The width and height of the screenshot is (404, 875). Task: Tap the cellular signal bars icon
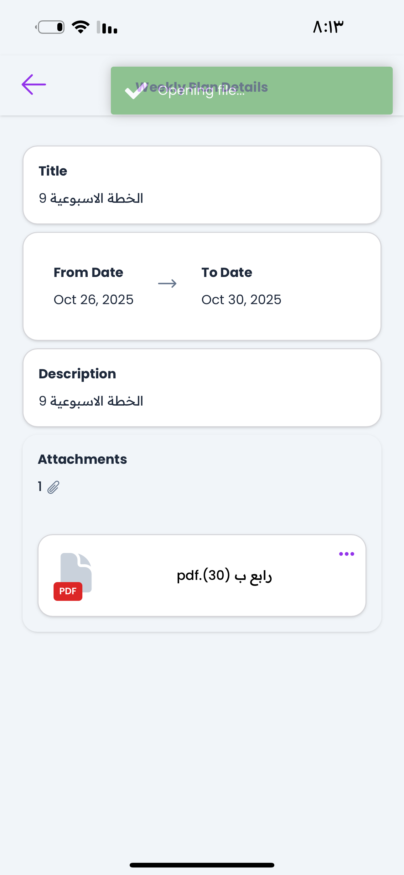(107, 27)
